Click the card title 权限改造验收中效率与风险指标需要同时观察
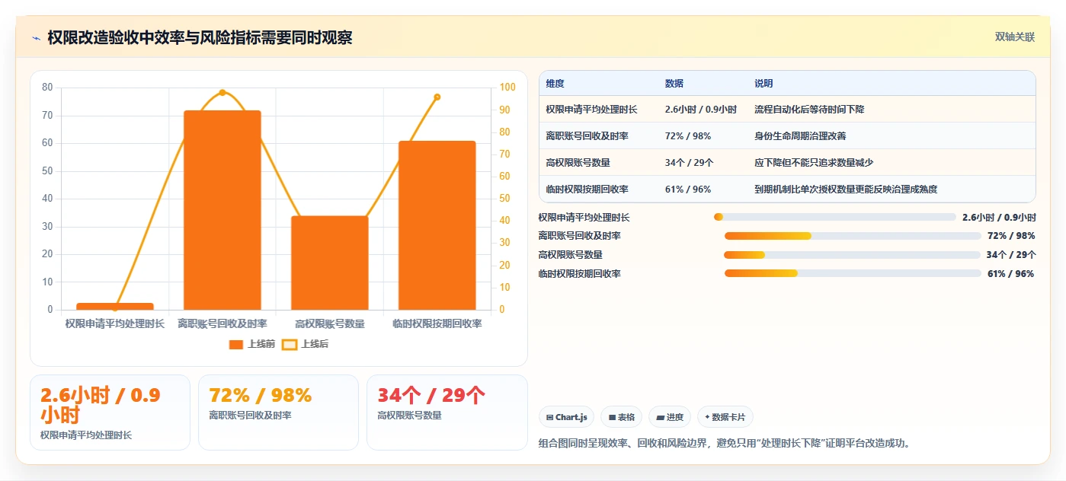Viewport: 1066px width, 481px height. (200, 38)
